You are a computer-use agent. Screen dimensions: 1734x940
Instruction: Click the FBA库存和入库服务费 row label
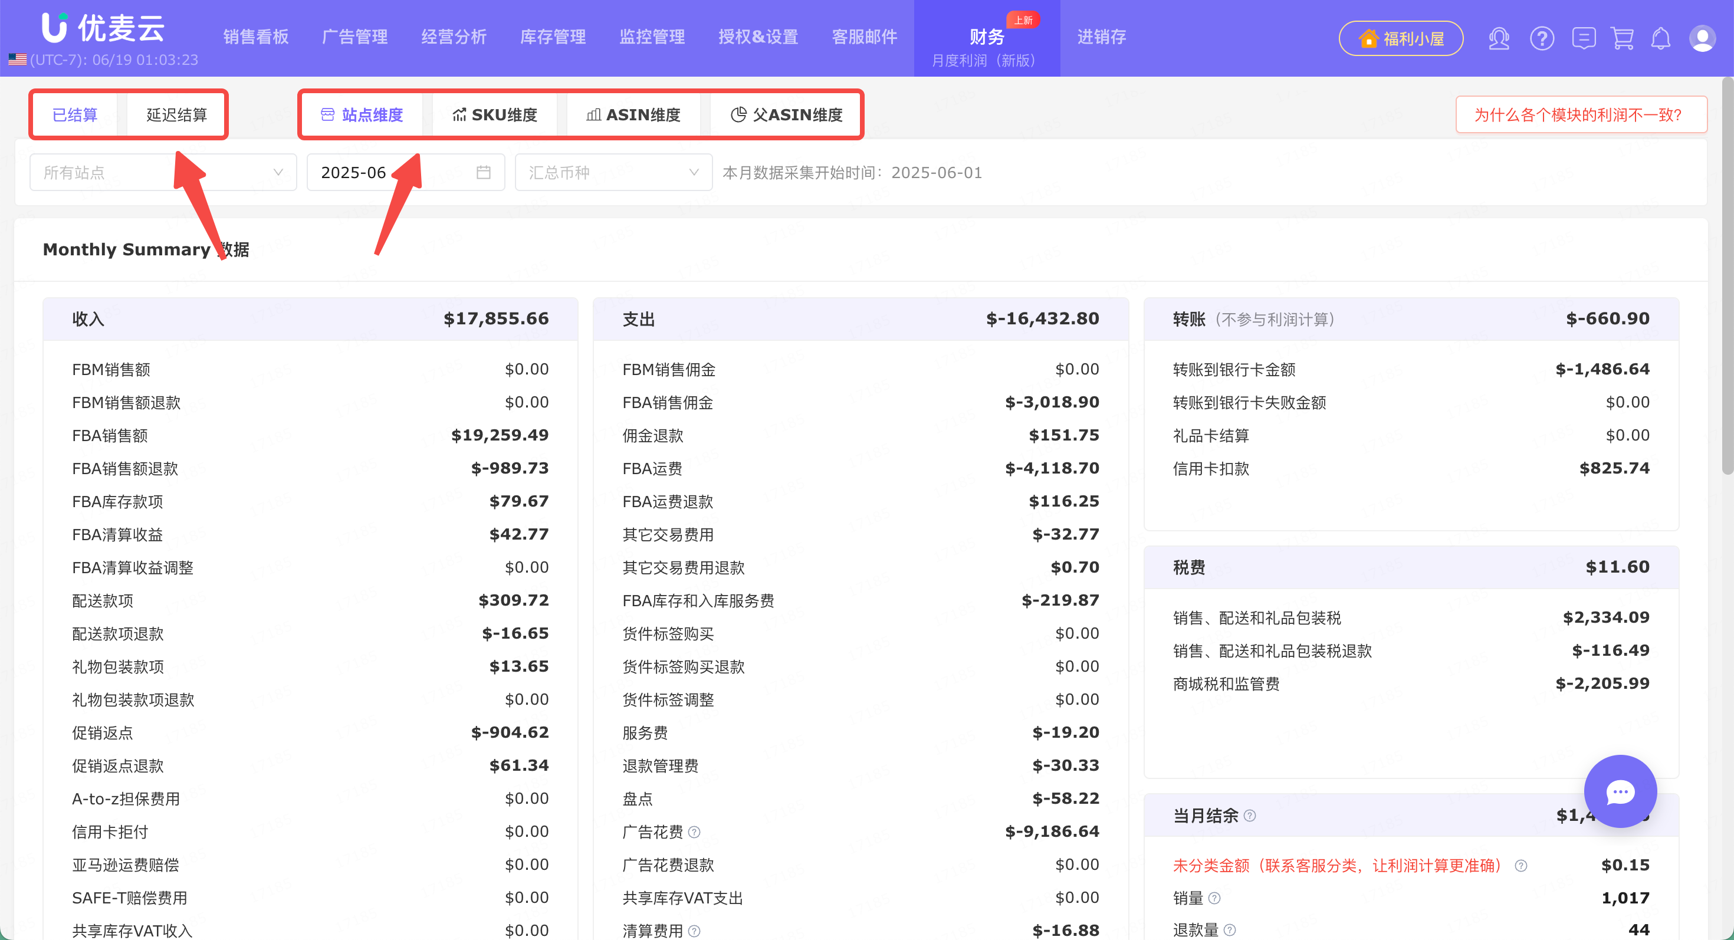[698, 601]
